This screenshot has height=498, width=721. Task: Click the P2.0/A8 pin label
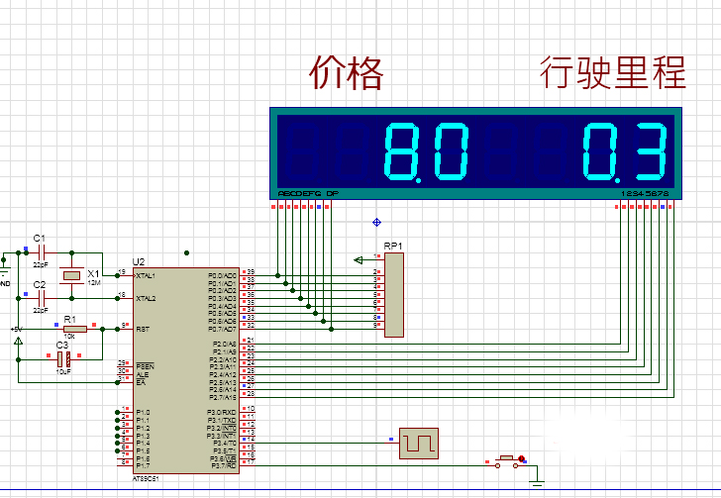(x=225, y=344)
